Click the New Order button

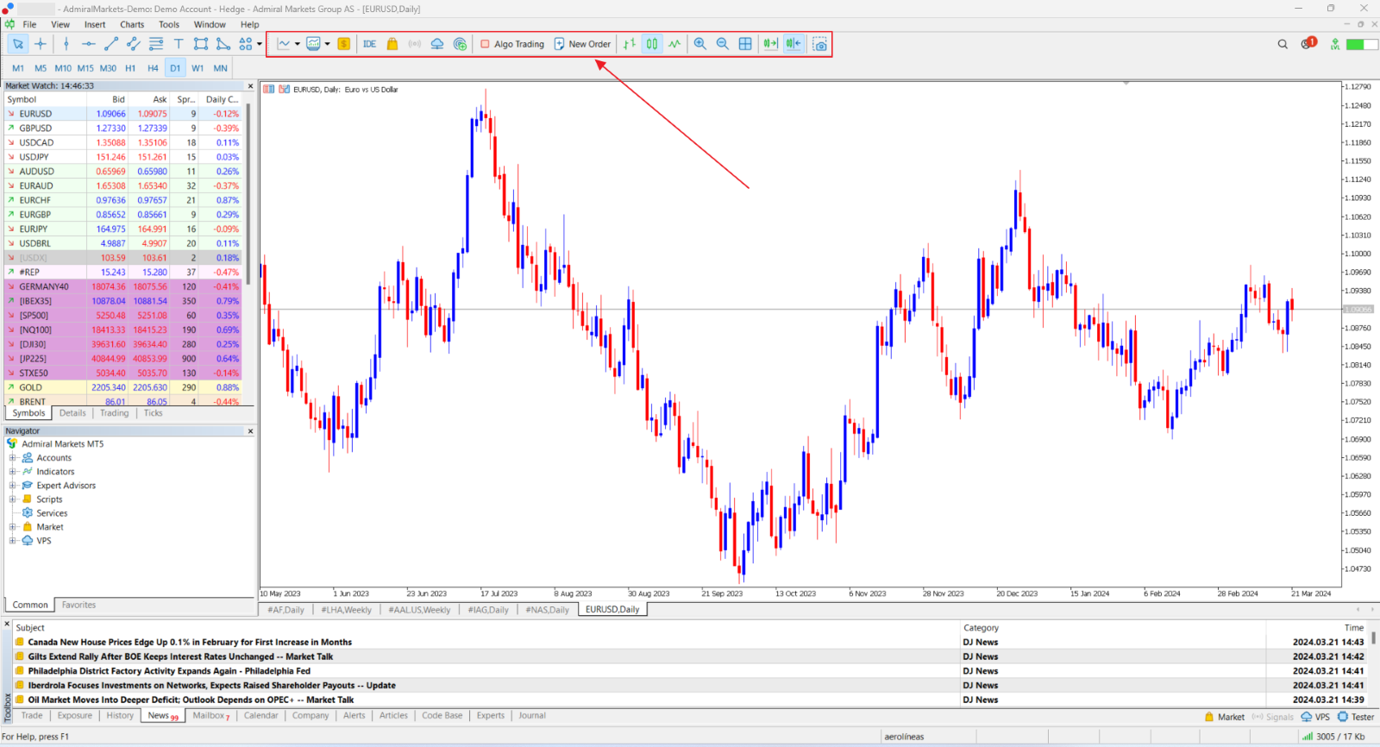click(x=582, y=44)
